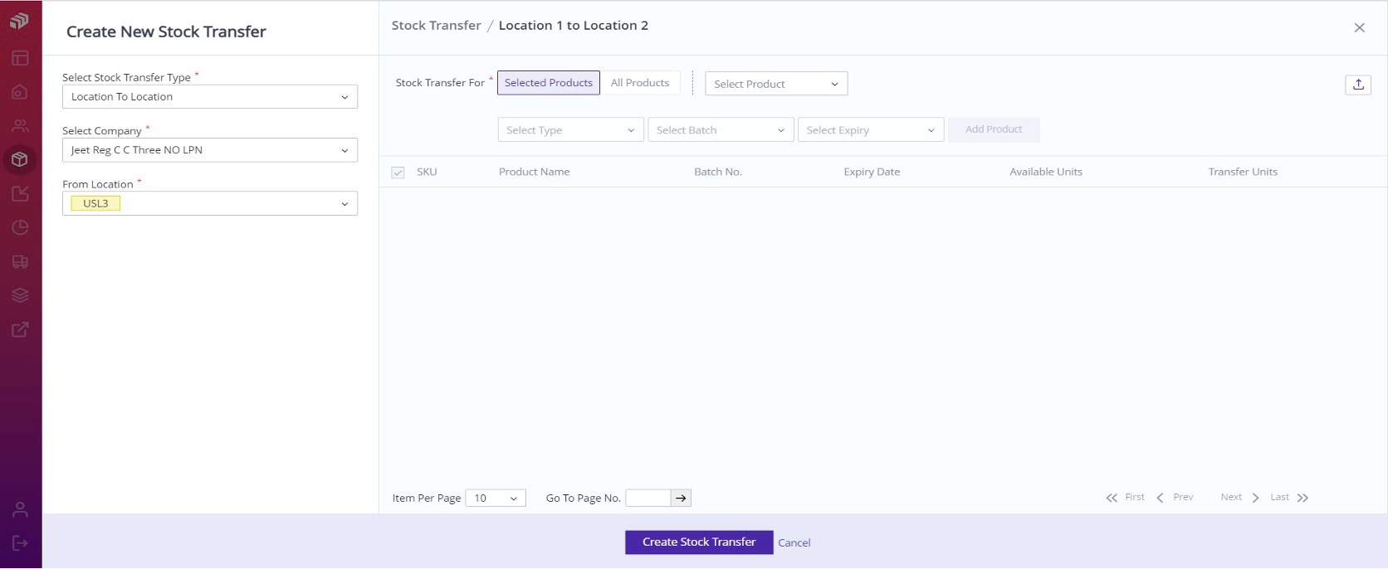
Task: Click the upload icon button
Action: click(1358, 84)
